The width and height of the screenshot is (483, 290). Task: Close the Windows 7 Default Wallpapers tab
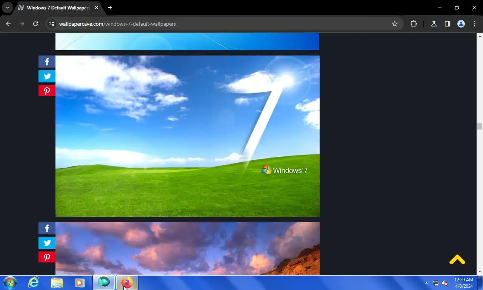[x=96, y=8]
